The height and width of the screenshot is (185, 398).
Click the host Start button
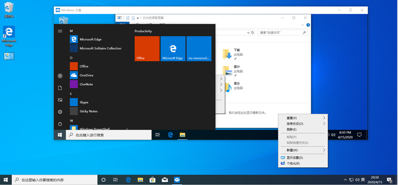[x=6, y=180]
